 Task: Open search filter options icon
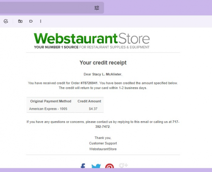point(97,8)
